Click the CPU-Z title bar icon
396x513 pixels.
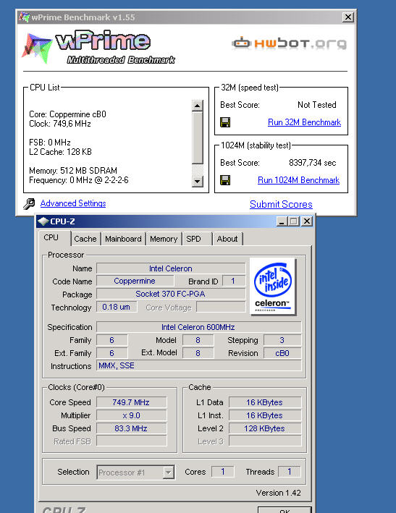coord(43,221)
